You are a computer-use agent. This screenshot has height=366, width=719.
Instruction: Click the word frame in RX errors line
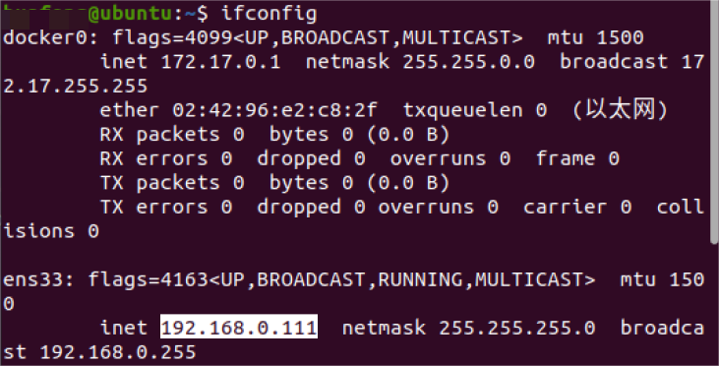pos(566,158)
